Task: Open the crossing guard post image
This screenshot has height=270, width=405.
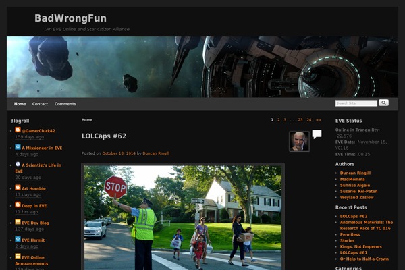Action: coord(183,217)
